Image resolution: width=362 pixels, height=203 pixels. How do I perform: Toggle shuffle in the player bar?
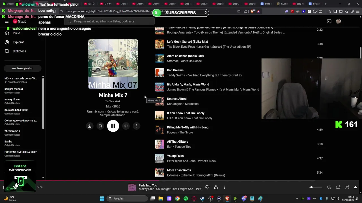pos(347,187)
